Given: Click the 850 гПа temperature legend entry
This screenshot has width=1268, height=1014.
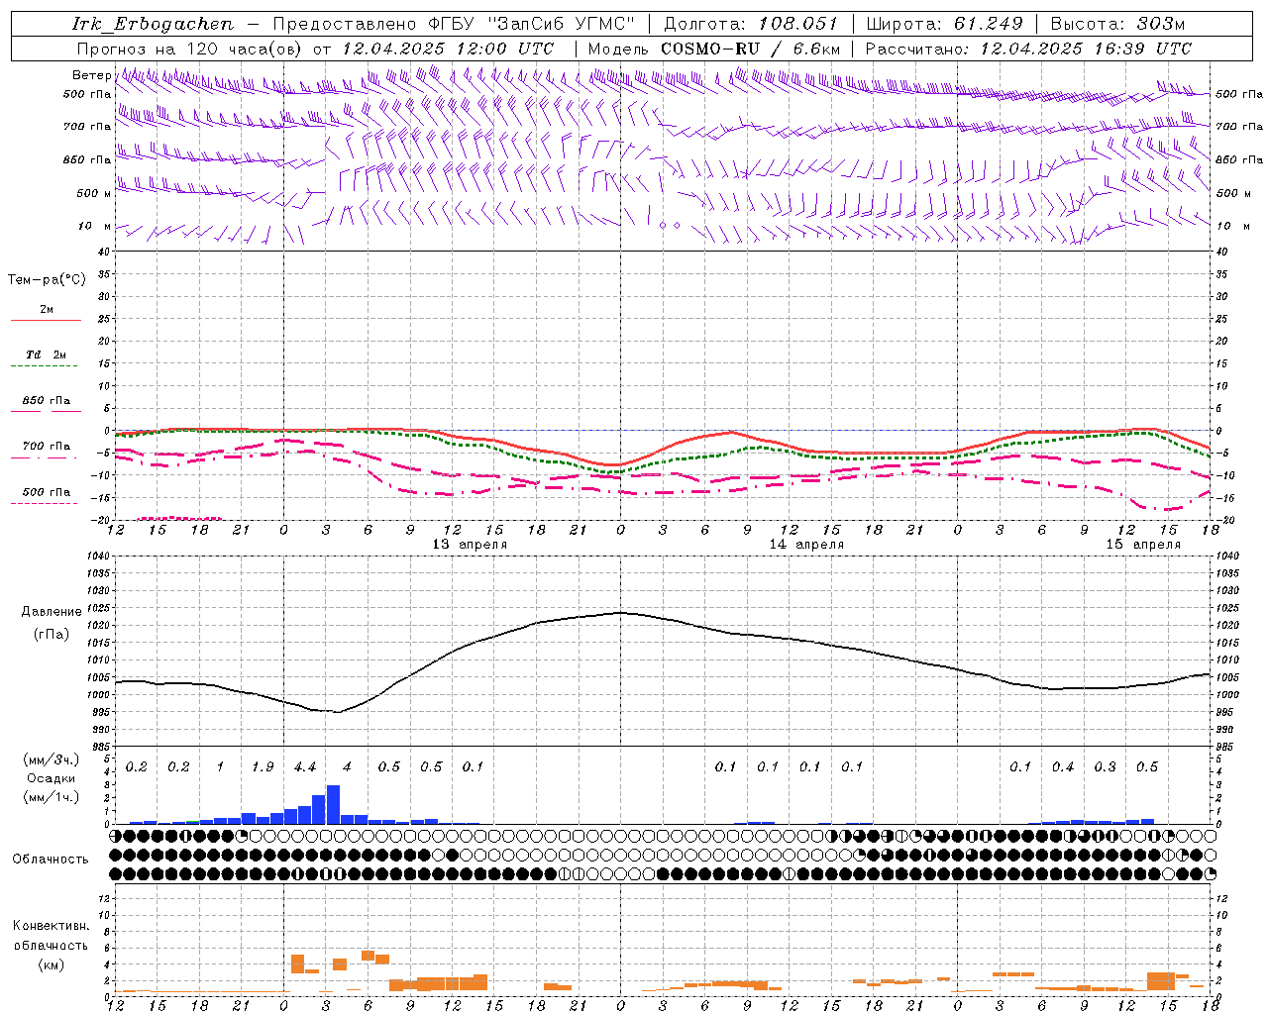Looking at the screenshot, I should (46, 401).
